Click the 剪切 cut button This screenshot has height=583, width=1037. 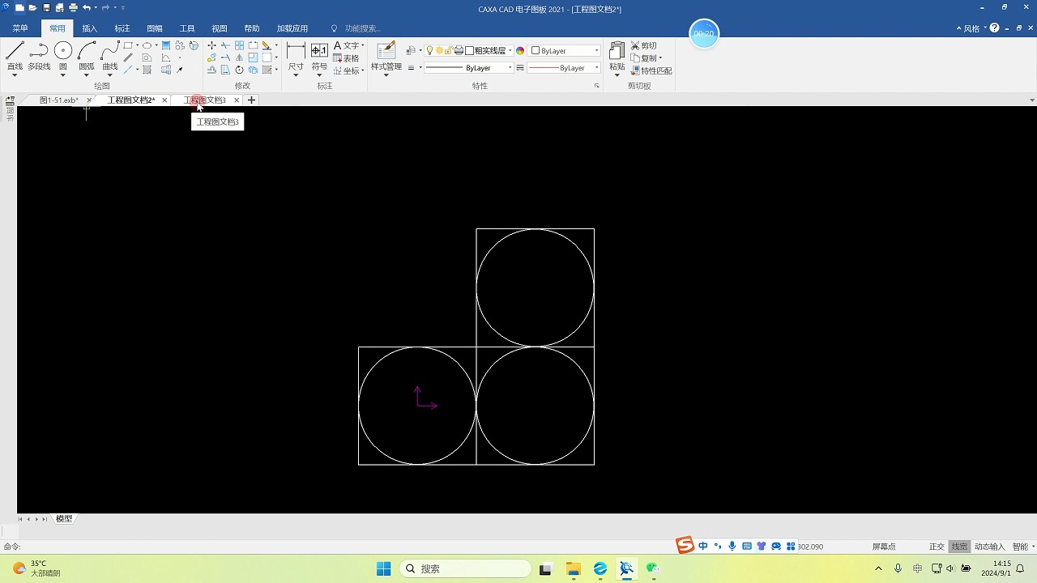point(644,46)
